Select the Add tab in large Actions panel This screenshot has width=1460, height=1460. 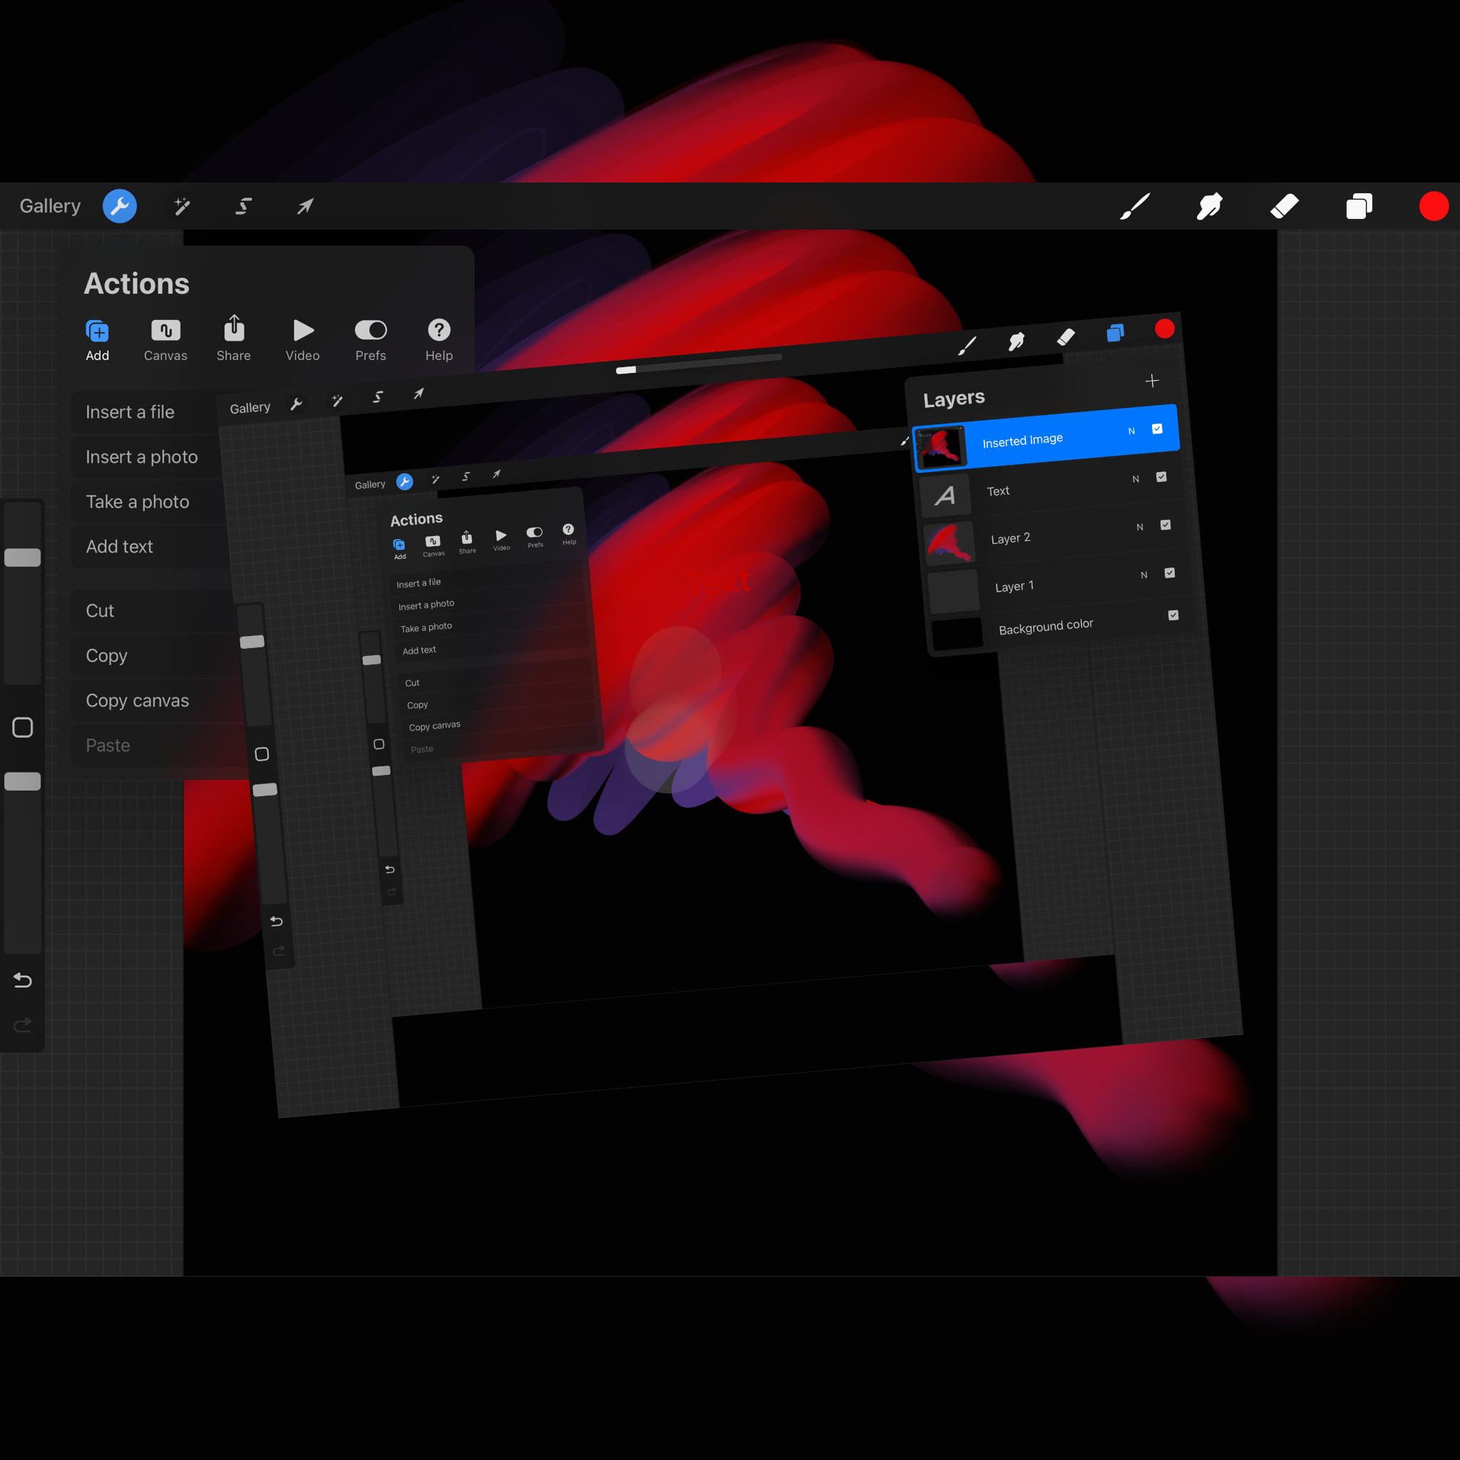98,340
